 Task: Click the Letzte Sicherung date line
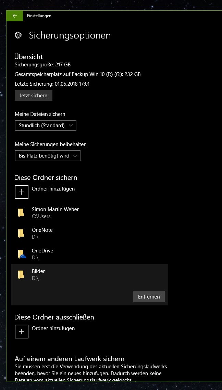coord(52,84)
